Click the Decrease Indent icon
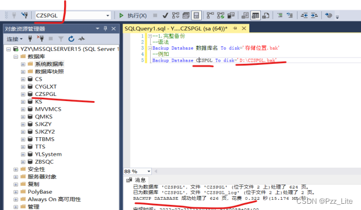Screen dimensions: 361x210 [304, 16]
